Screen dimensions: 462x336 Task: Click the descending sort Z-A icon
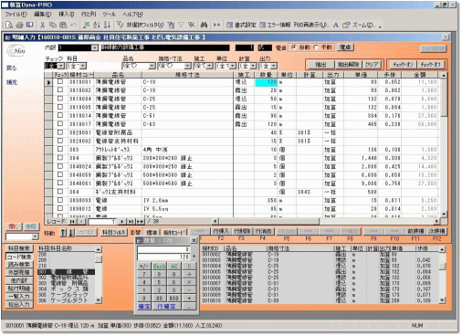(x=107, y=25)
